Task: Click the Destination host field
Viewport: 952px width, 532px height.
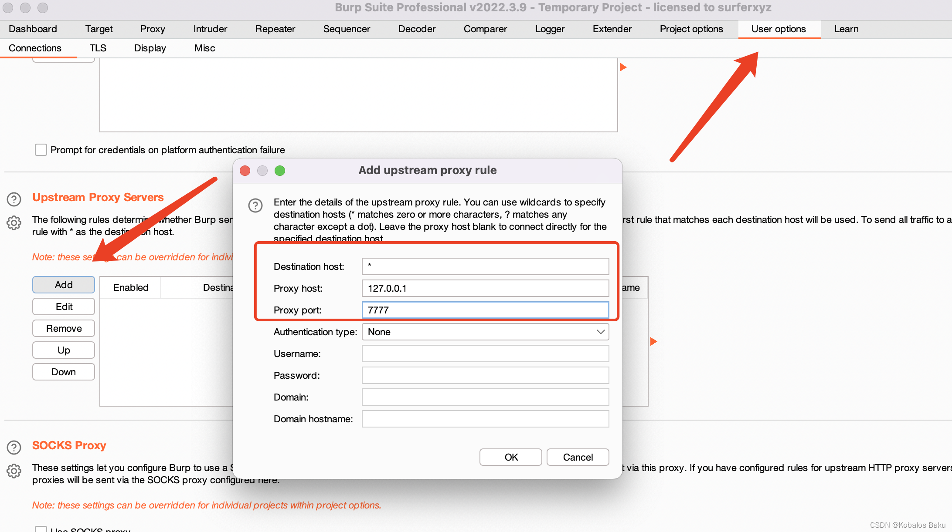Action: point(485,266)
